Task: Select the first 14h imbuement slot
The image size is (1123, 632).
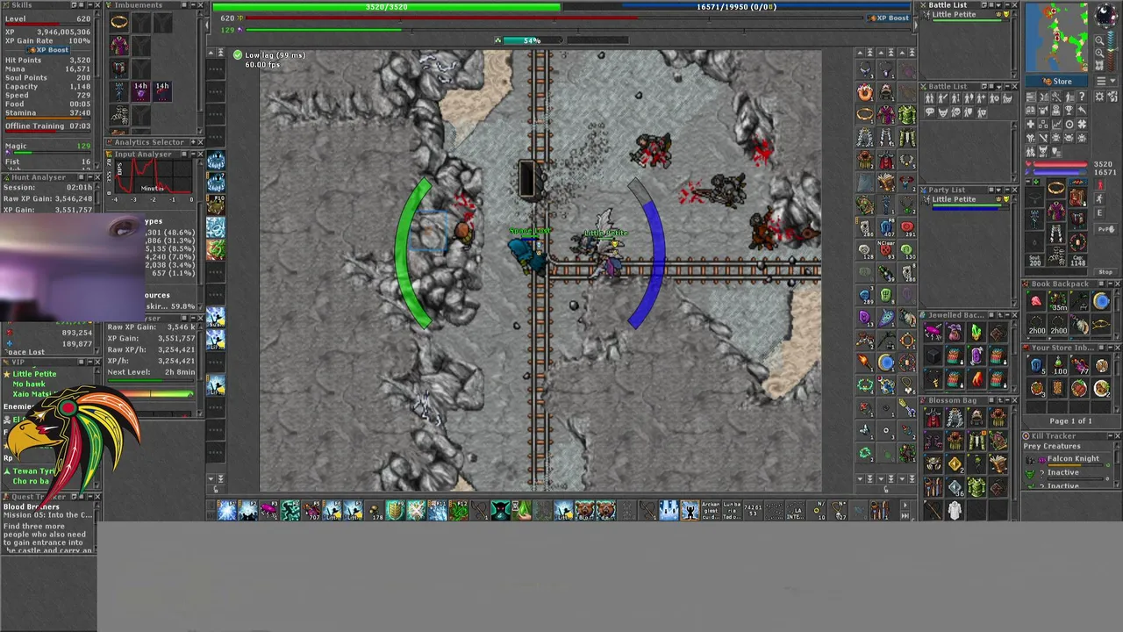Action: [x=140, y=90]
